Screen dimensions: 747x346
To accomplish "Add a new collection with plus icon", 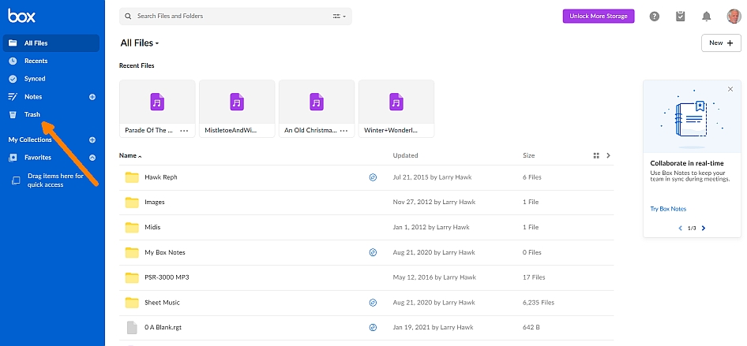I will [x=92, y=140].
